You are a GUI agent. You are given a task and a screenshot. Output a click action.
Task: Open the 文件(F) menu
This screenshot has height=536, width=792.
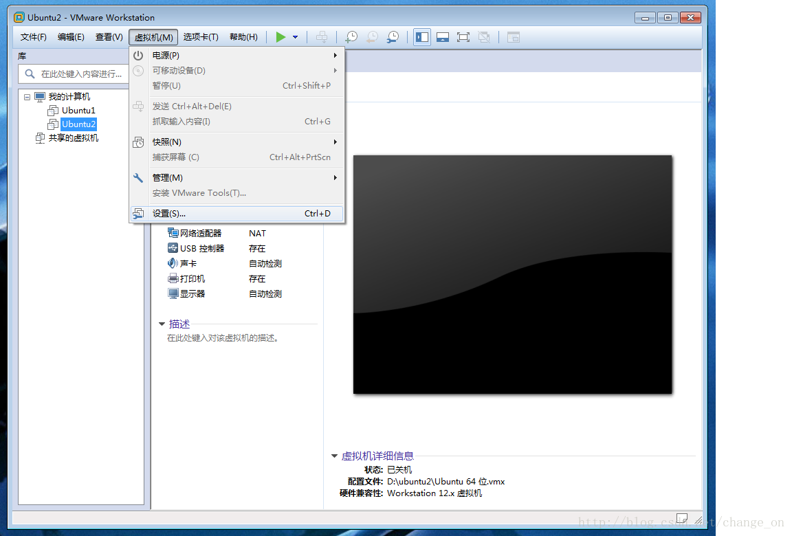click(33, 37)
